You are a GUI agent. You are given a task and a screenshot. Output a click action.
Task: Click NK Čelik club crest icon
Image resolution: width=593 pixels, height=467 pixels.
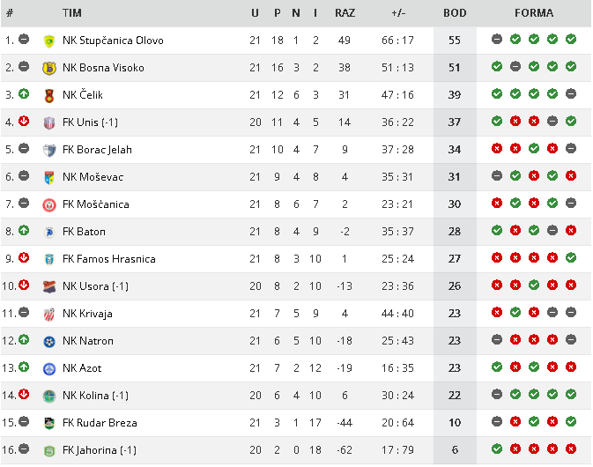49,95
